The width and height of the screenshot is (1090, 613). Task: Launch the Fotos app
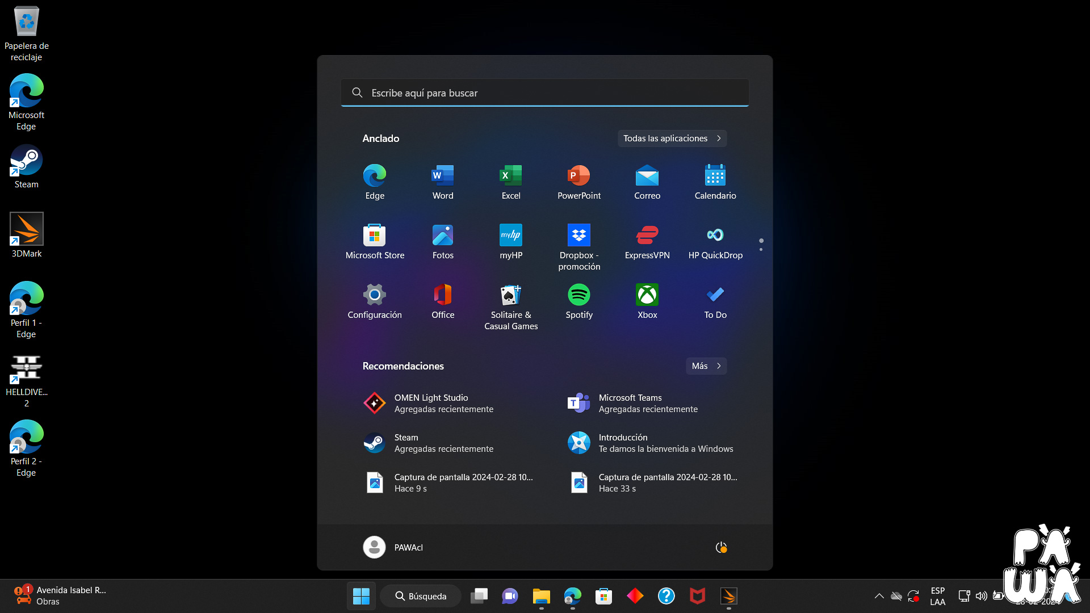click(443, 242)
